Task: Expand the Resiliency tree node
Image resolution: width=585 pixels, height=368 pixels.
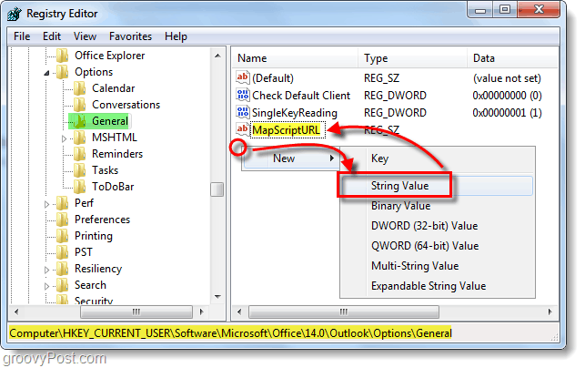Action: point(46,271)
